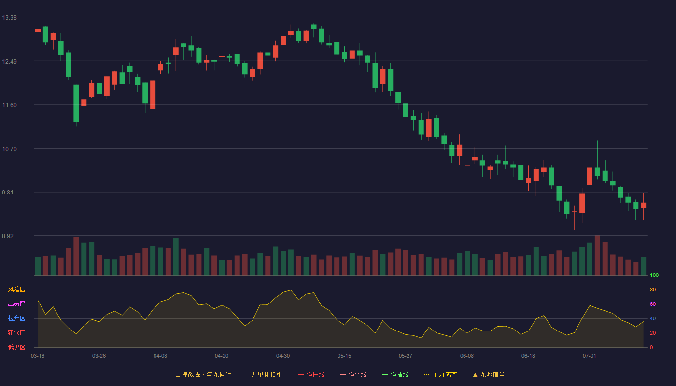Click the 10.70 price axis label
676x386 pixels.
coord(9,149)
